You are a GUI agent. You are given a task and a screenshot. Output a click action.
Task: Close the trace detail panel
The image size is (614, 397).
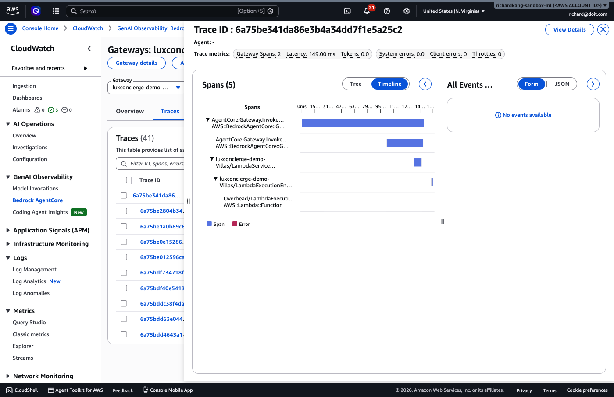pos(603,30)
